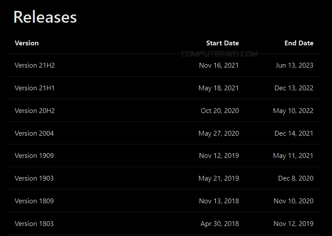Screen dimensions: 332x236
Task: Click the Releases heading
Action: coord(45,17)
